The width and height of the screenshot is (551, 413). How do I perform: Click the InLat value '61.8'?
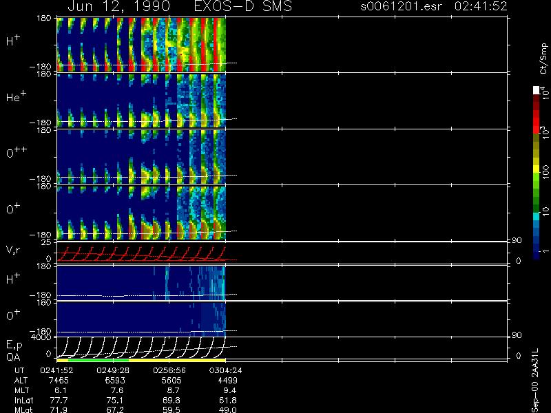[228, 401]
